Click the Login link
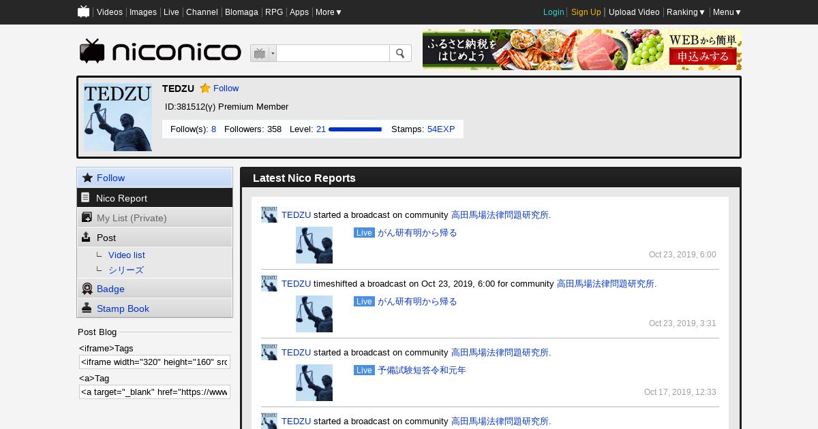 (x=554, y=12)
